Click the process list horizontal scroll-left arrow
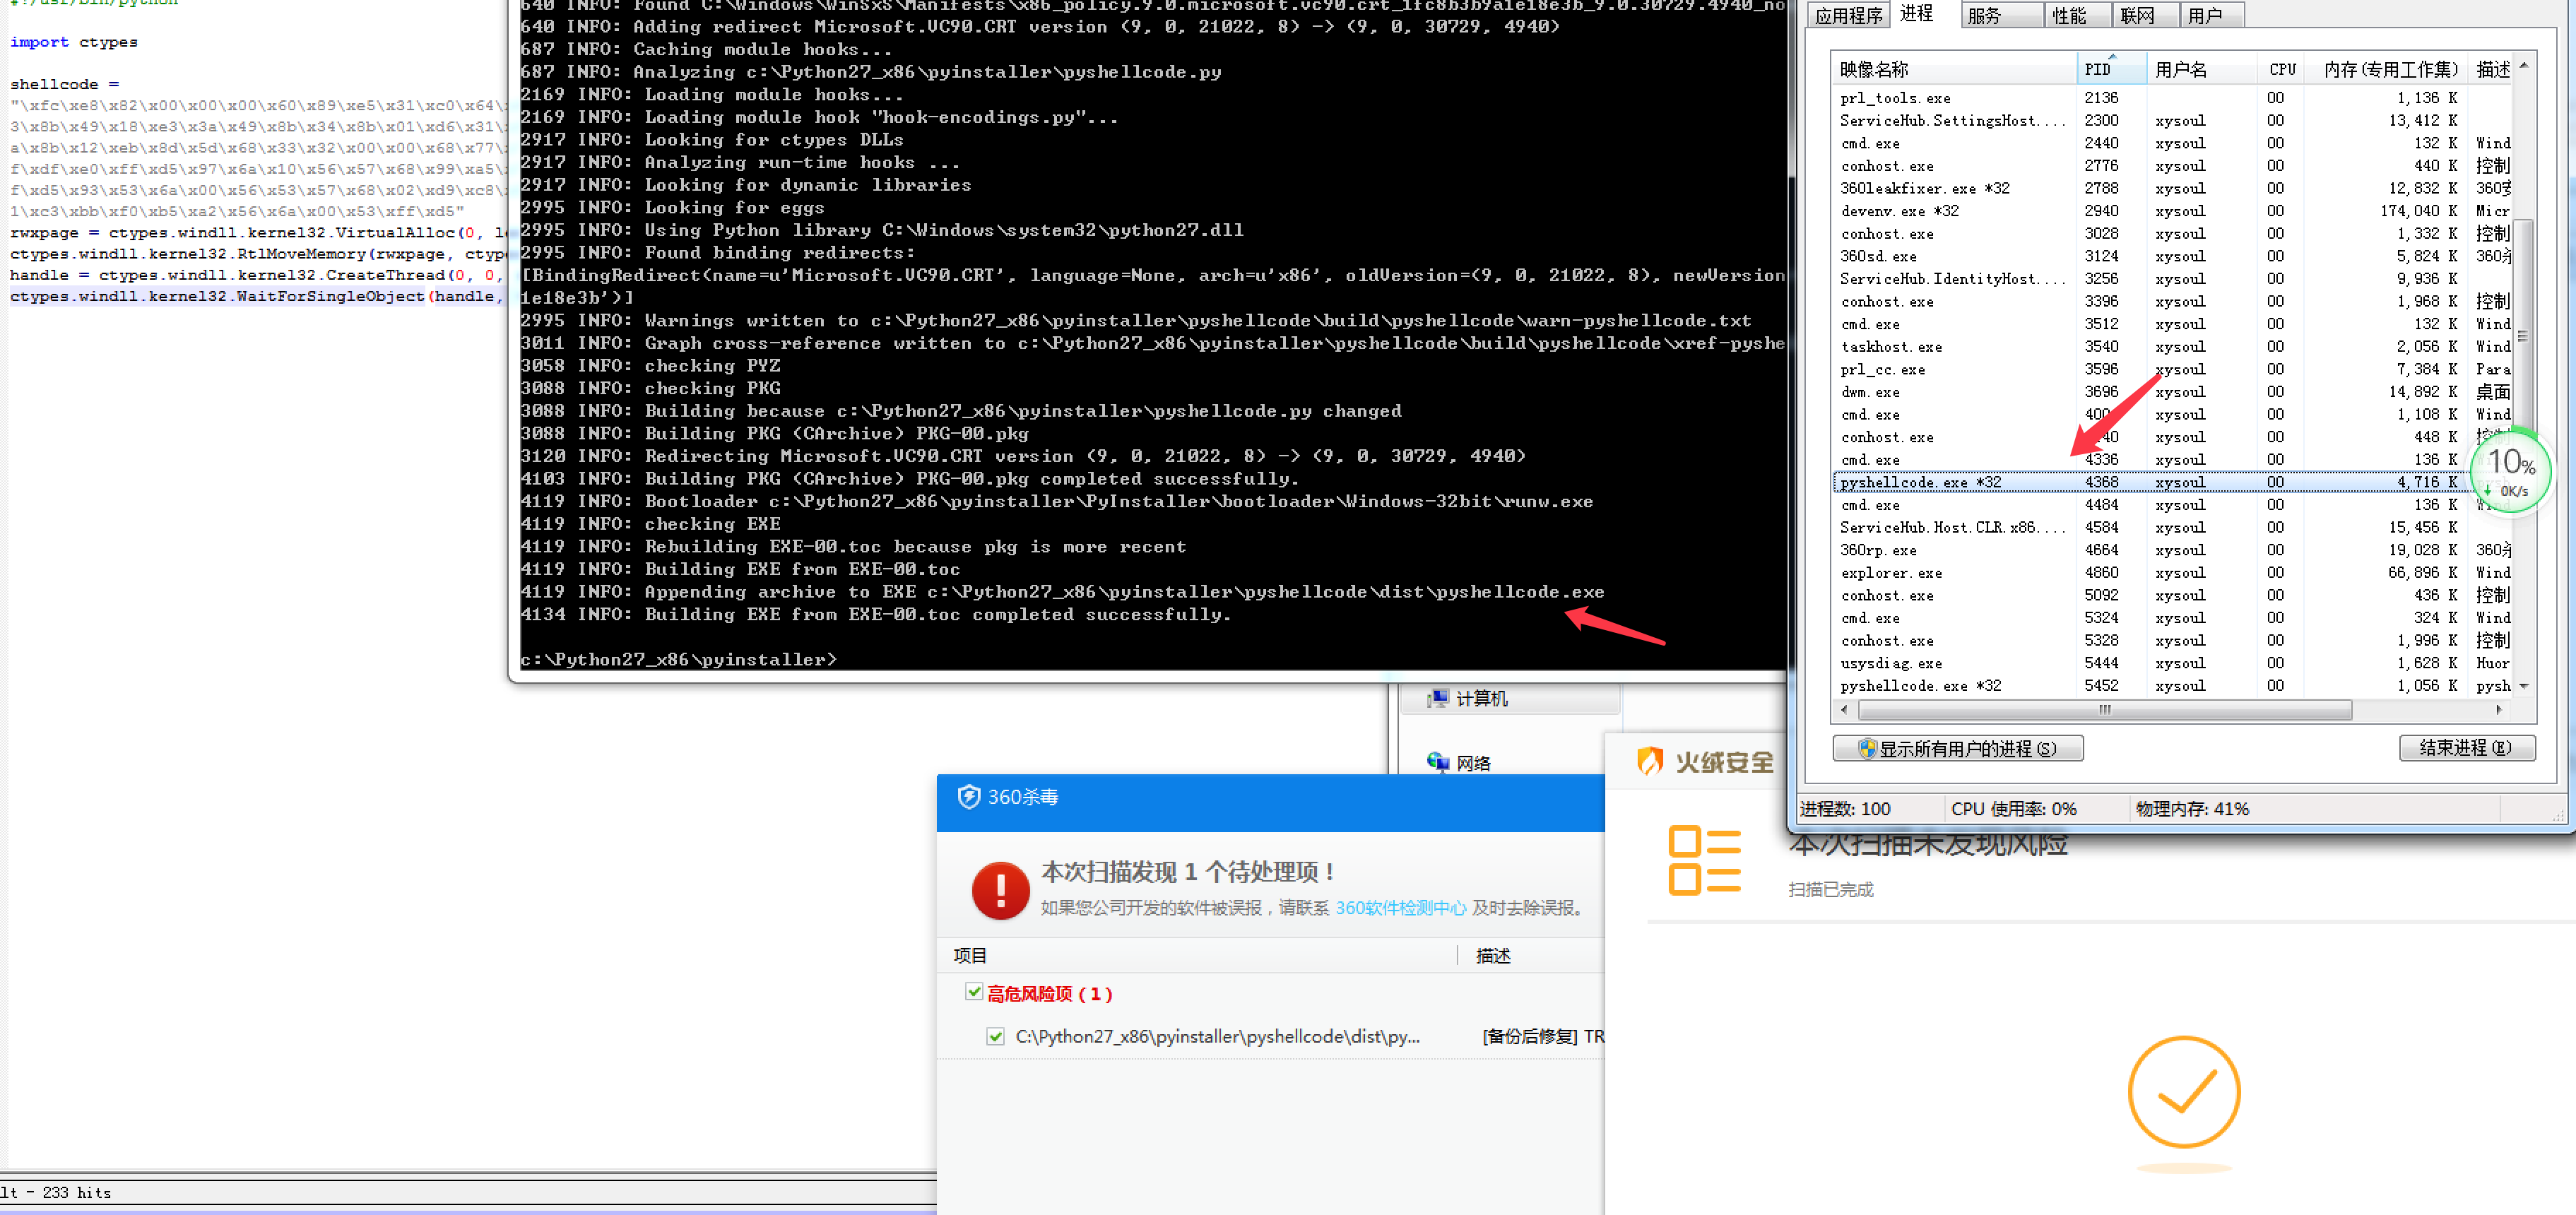Viewport: 2576px width, 1215px height. coord(1845,710)
